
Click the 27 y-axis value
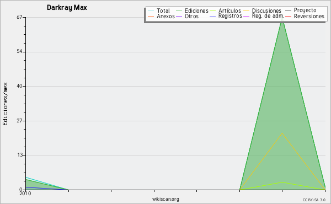(19, 121)
